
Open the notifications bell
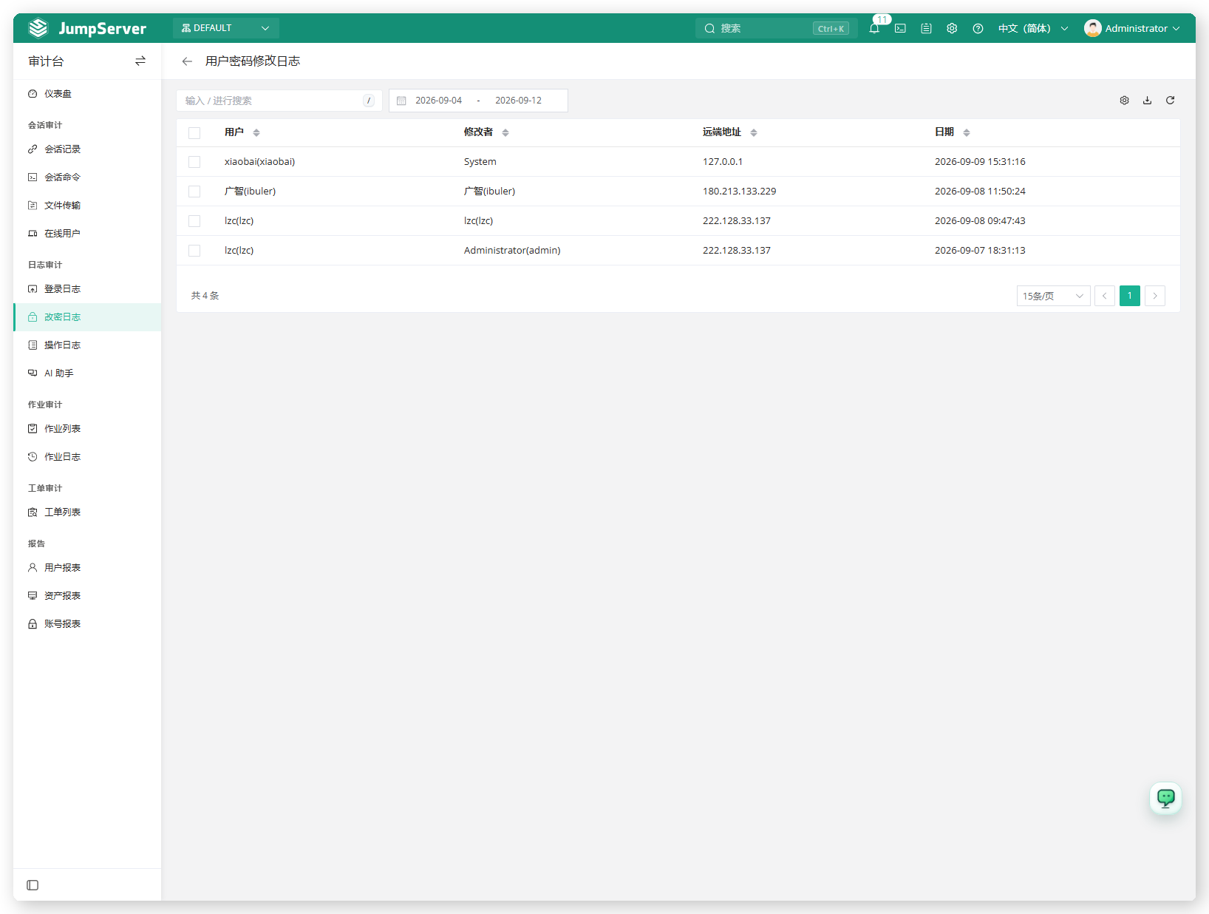(x=874, y=28)
